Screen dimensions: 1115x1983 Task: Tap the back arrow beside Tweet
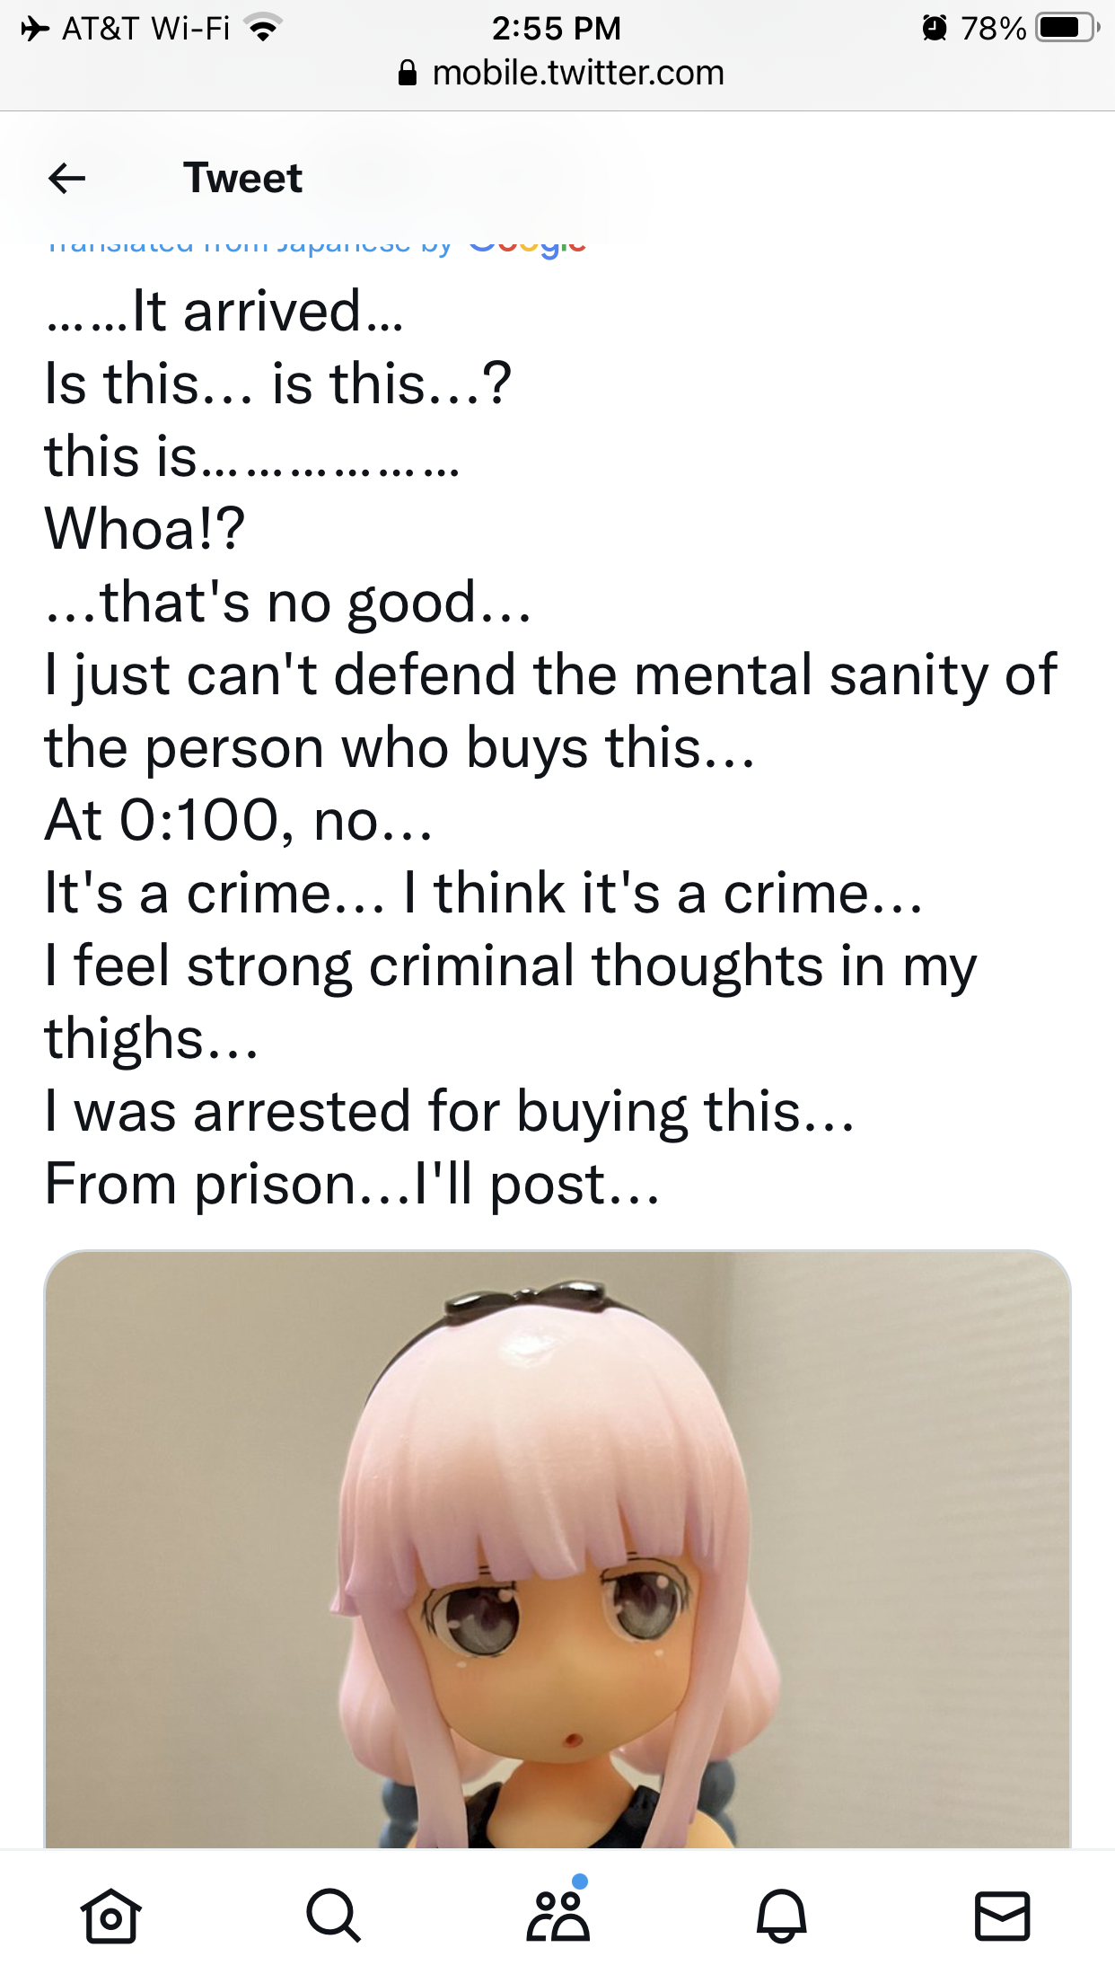pyautogui.click(x=66, y=178)
